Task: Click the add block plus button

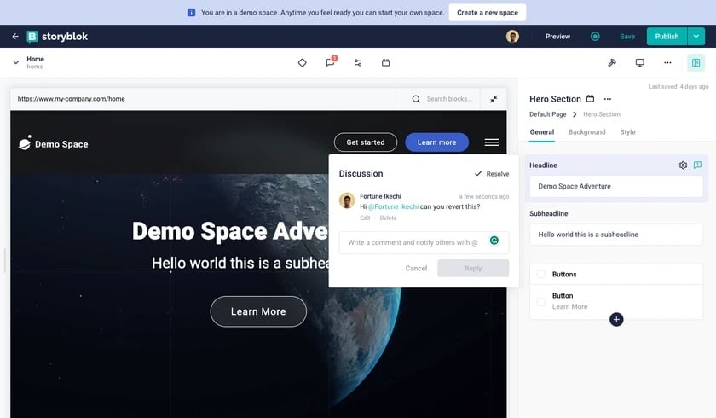Action: click(x=616, y=319)
